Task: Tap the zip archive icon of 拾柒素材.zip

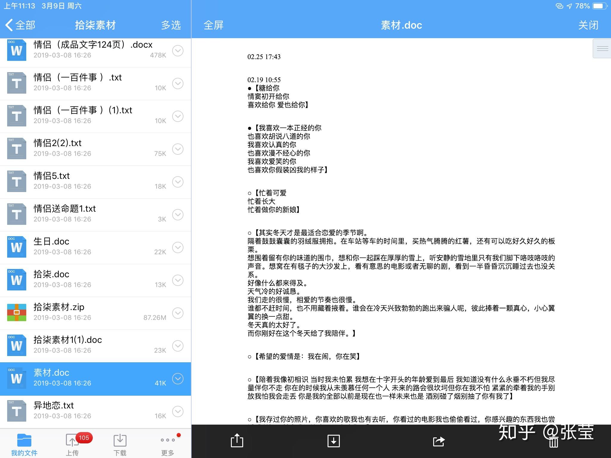Action: pyautogui.click(x=17, y=312)
